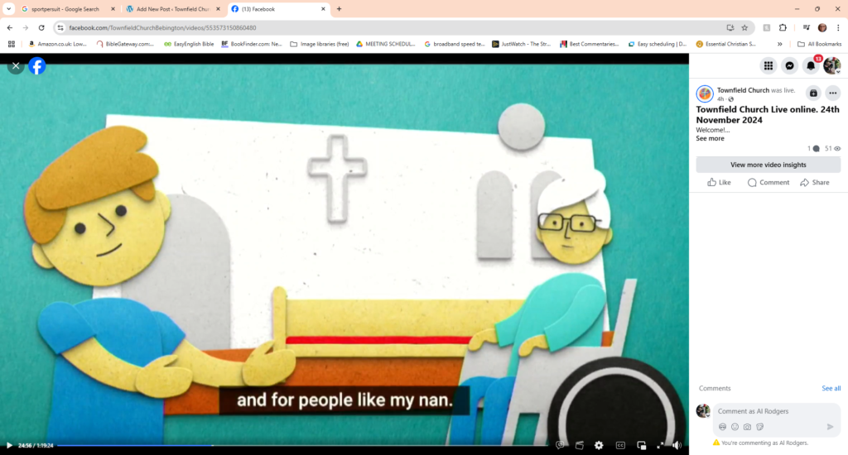Open JustWatch bookmark

[x=522, y=45]
